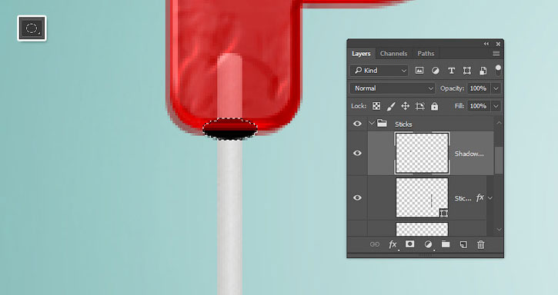Image resolution: width=558 pixels, height=295 pixels.
Task: Filter layers by pixel layer icon
Action: (x=419, y=71)
